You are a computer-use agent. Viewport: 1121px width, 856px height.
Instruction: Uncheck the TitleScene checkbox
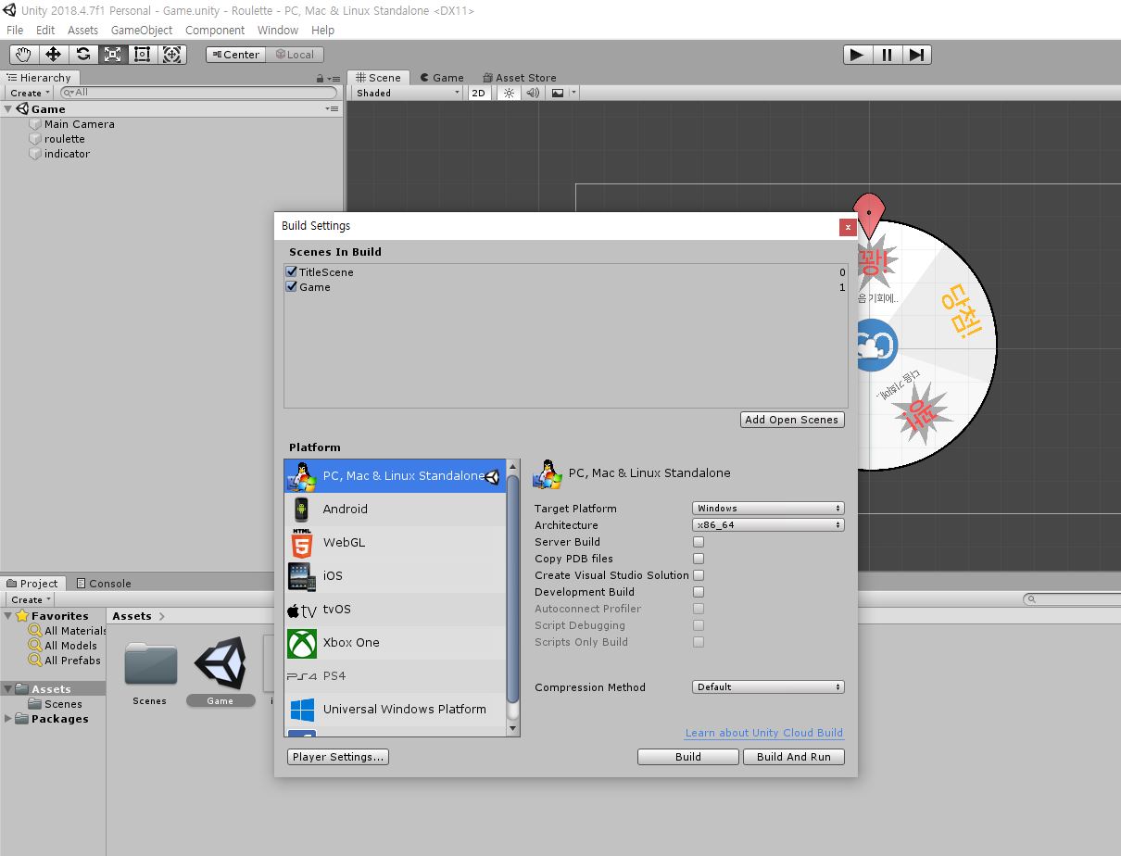[292, 272]
